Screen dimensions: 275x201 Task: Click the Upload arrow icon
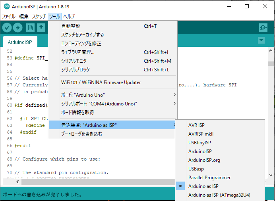pyautogui.click(x=18, y=27)
